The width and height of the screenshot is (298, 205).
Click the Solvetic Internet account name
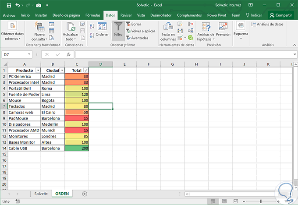(228, 5)
